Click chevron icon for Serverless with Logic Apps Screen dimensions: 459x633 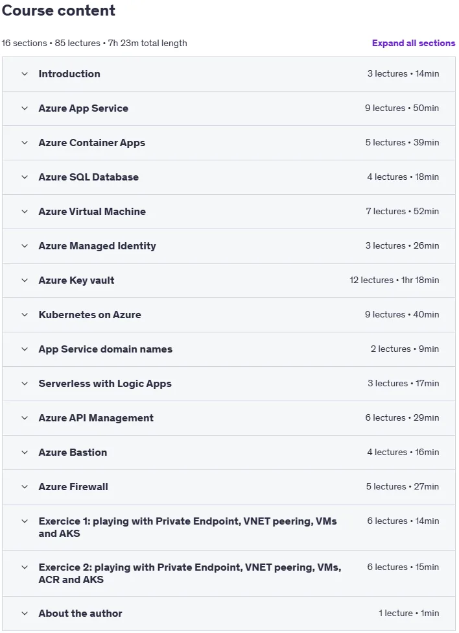[25, 384]
